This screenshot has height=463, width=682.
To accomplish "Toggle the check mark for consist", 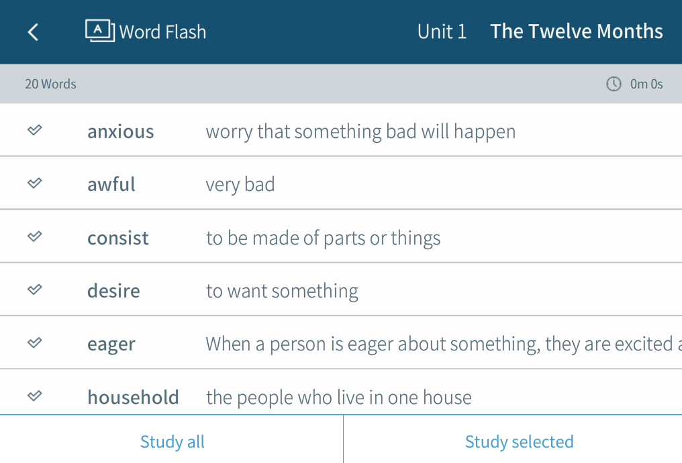I will 35,237.
